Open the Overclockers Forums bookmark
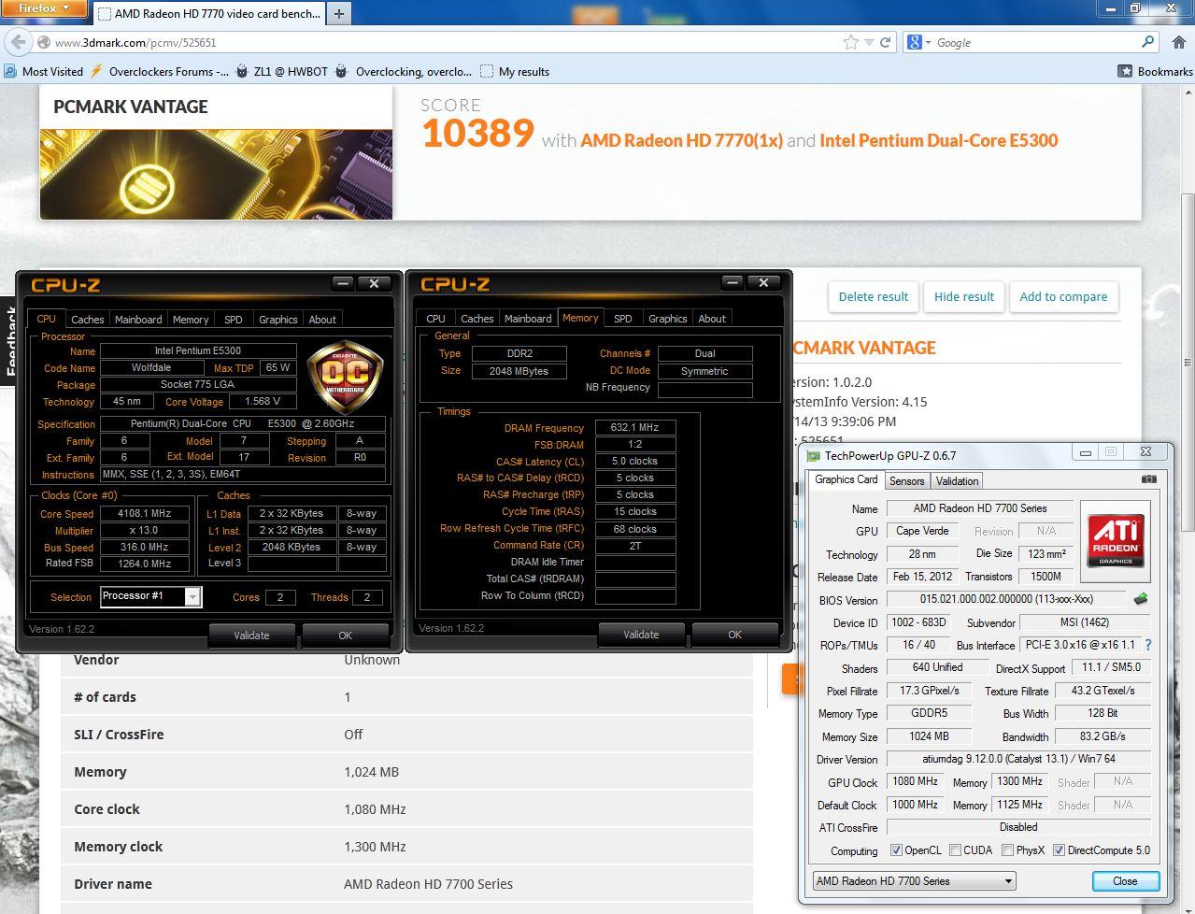The height and width of the screenshot is (914, 1195). (x=160, y=71)
